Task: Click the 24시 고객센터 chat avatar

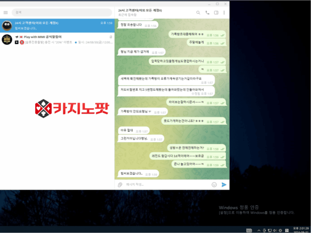Action: [x=7, y=25]
